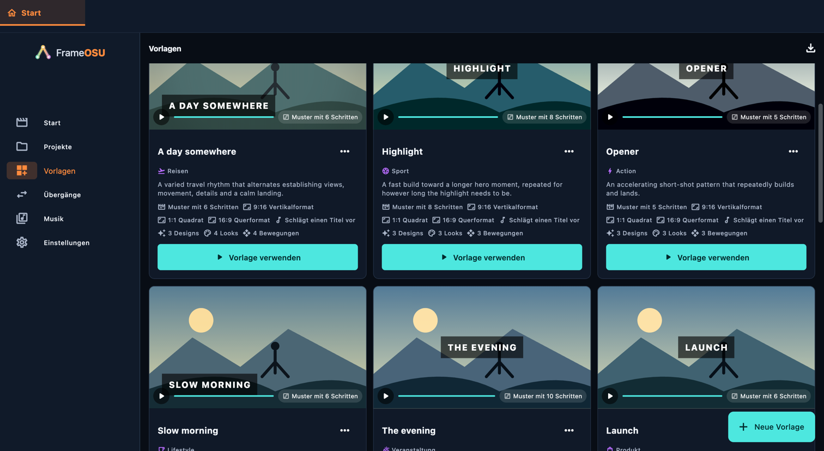This screenshot has width=824, height=451.
Task: Click the templates list vertical scrollbar
Action: (x=820, y=164)
